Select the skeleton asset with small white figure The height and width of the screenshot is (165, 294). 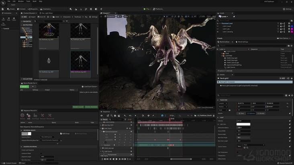click(x=49, y=61)
